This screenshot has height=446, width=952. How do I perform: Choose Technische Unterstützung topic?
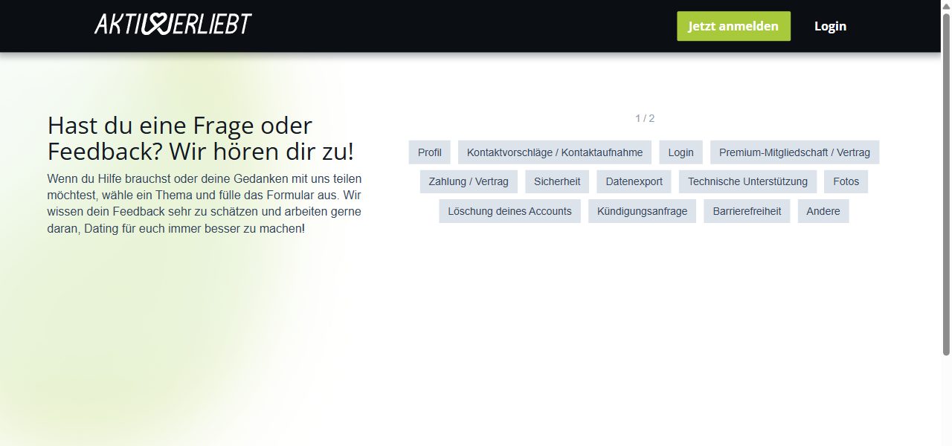tap(747, 181)
